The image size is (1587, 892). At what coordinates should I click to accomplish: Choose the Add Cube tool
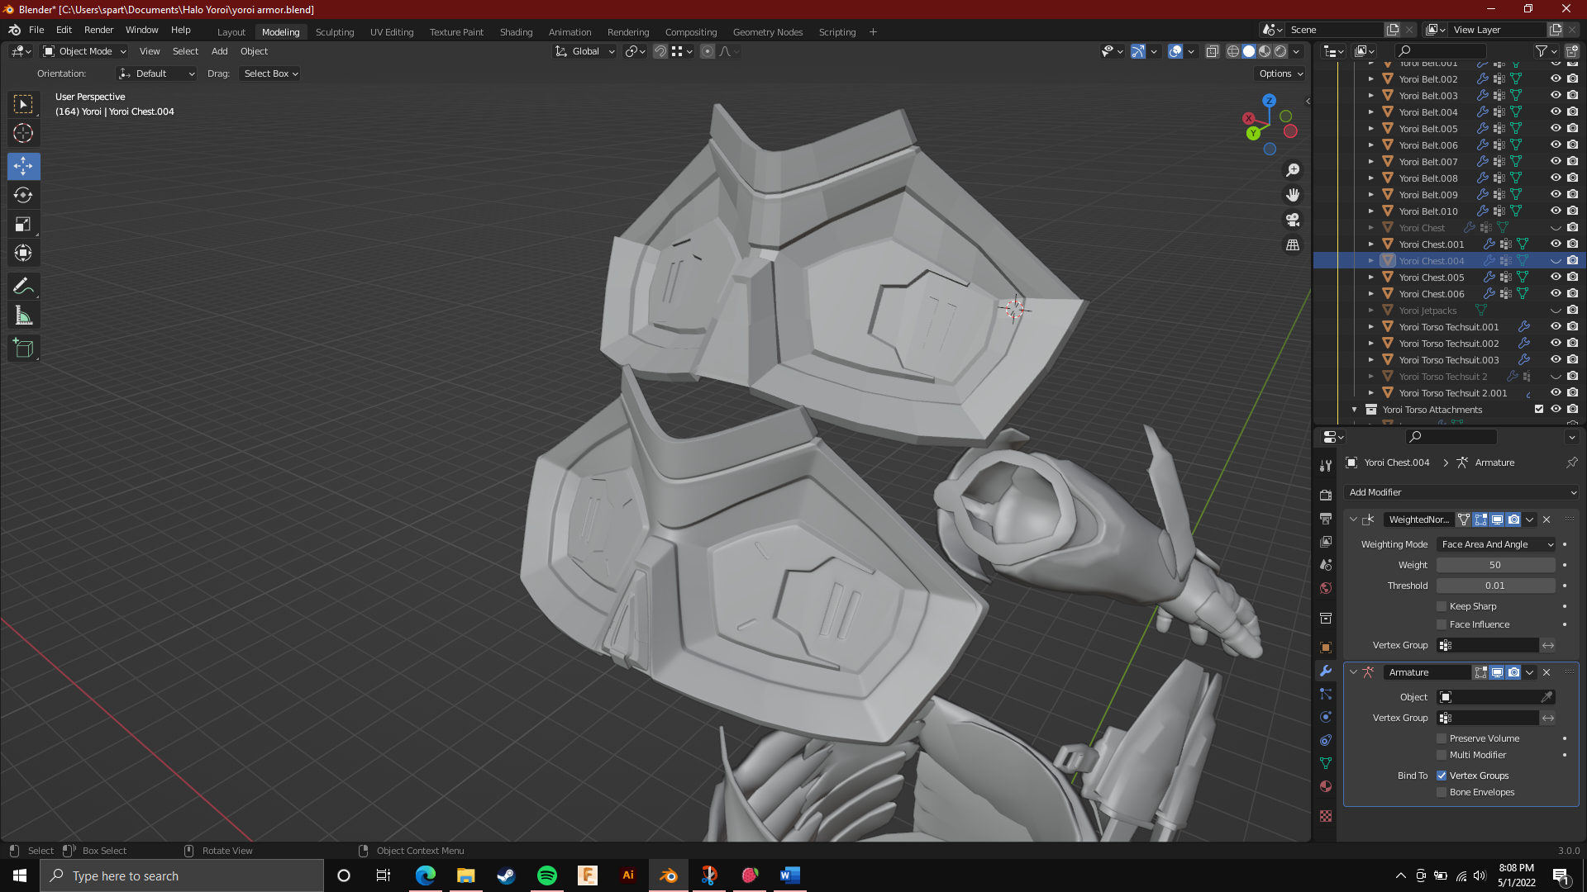point(23,349)
